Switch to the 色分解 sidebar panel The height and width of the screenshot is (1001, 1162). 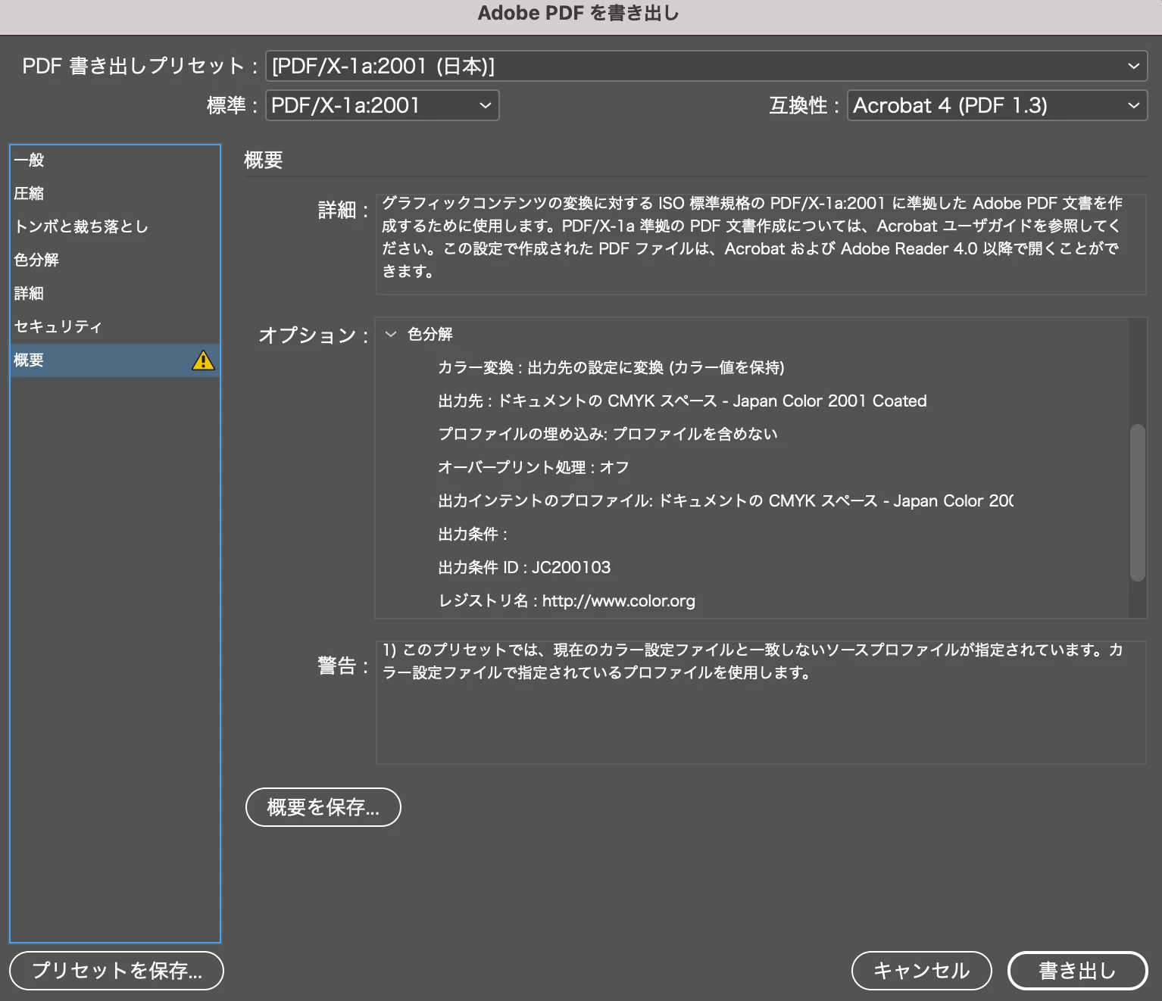click(x=115, y=260)
